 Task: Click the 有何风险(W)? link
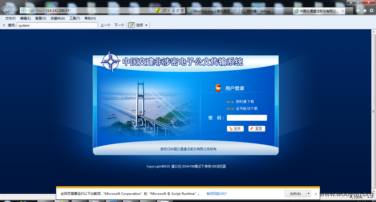click(217, 194)
